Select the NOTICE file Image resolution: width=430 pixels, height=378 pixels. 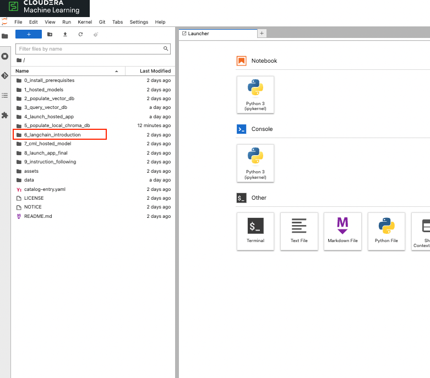coord(93,207)
